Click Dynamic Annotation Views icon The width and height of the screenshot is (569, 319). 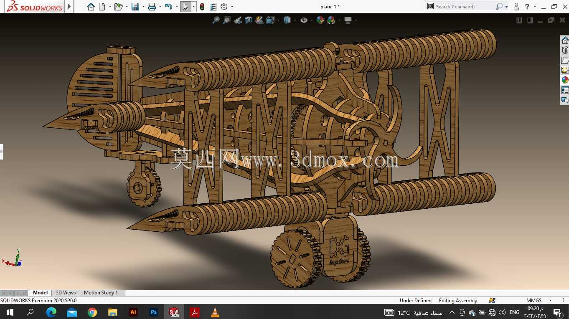click(259, 20)
